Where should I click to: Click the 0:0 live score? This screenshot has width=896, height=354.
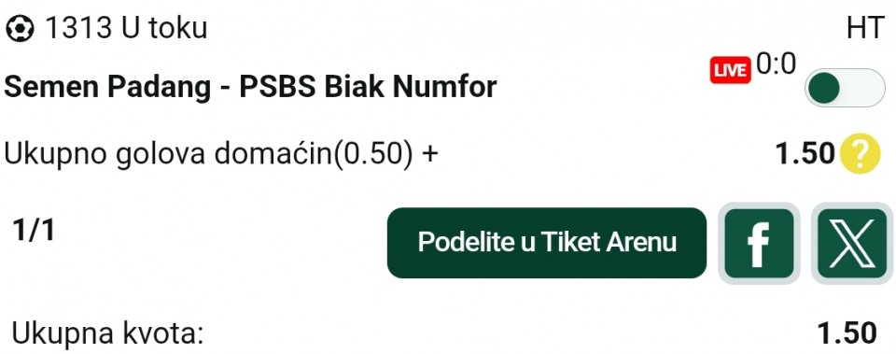[776, 64]
